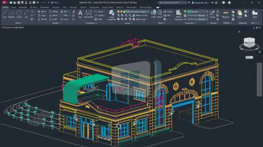This screenshot has width=263, height=147.
Task: Click the Erase pencil icon
Action: (73, 12)
